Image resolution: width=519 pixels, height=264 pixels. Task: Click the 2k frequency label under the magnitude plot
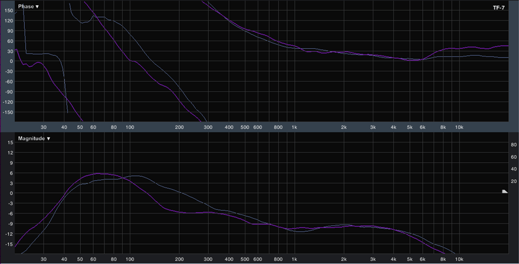(x=344, y=259)
